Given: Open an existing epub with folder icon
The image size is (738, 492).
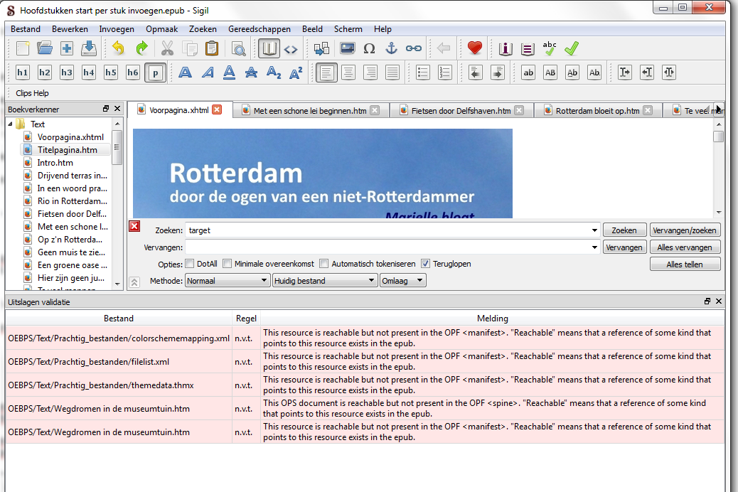Looking at the screenshot, I should [x=45, y=48].
